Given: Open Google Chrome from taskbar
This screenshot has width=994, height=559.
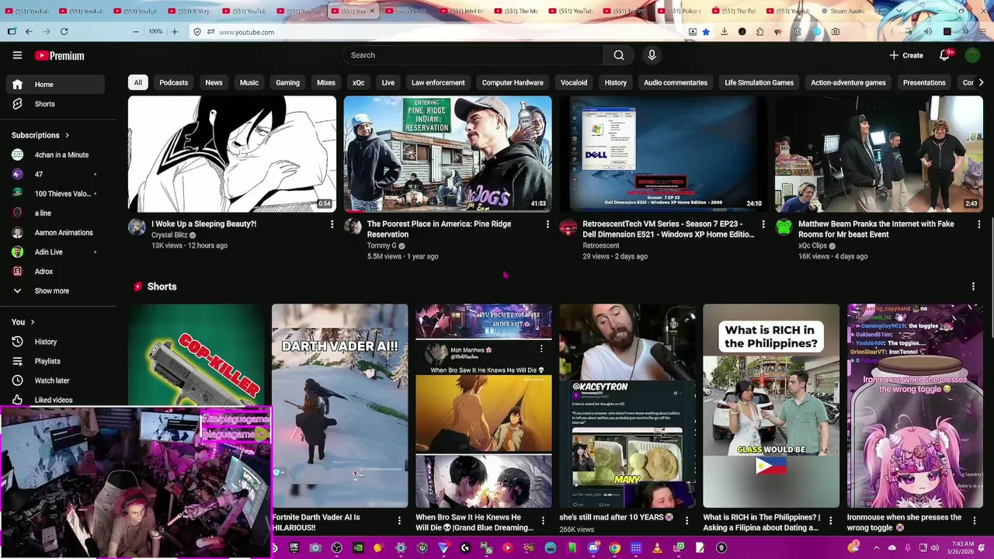Looking at the screenshot, I should click(x=614, y=547).
